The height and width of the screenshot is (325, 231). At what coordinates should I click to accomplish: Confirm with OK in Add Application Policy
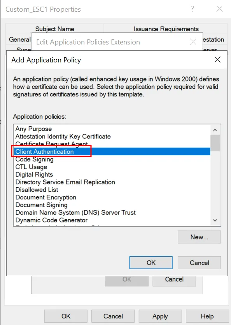click(x=151, y=263)
